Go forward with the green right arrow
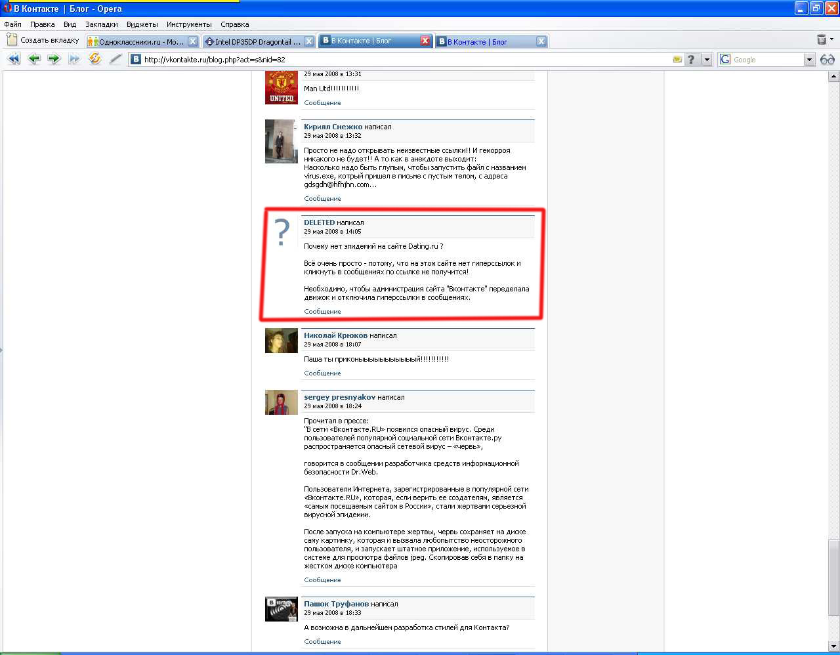The image size is (840, 655). pyautogui.click(x=54, y=59)
